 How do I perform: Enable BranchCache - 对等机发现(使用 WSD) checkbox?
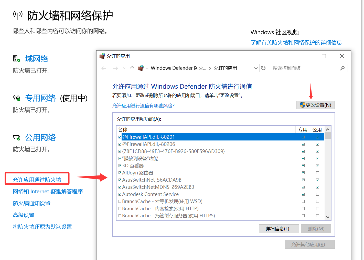coord(120,201)
